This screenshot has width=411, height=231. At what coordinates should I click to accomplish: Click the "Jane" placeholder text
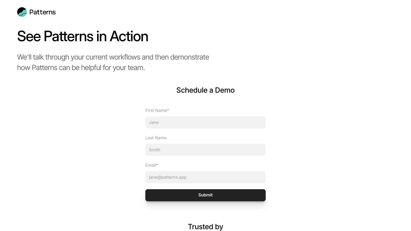(x=154, y=122)
